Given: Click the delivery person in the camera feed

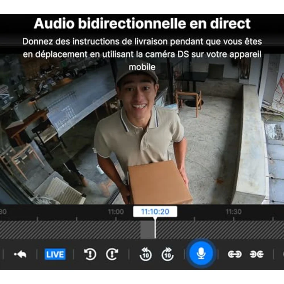Looking at the screenshot, I should (x=139, y=116).
